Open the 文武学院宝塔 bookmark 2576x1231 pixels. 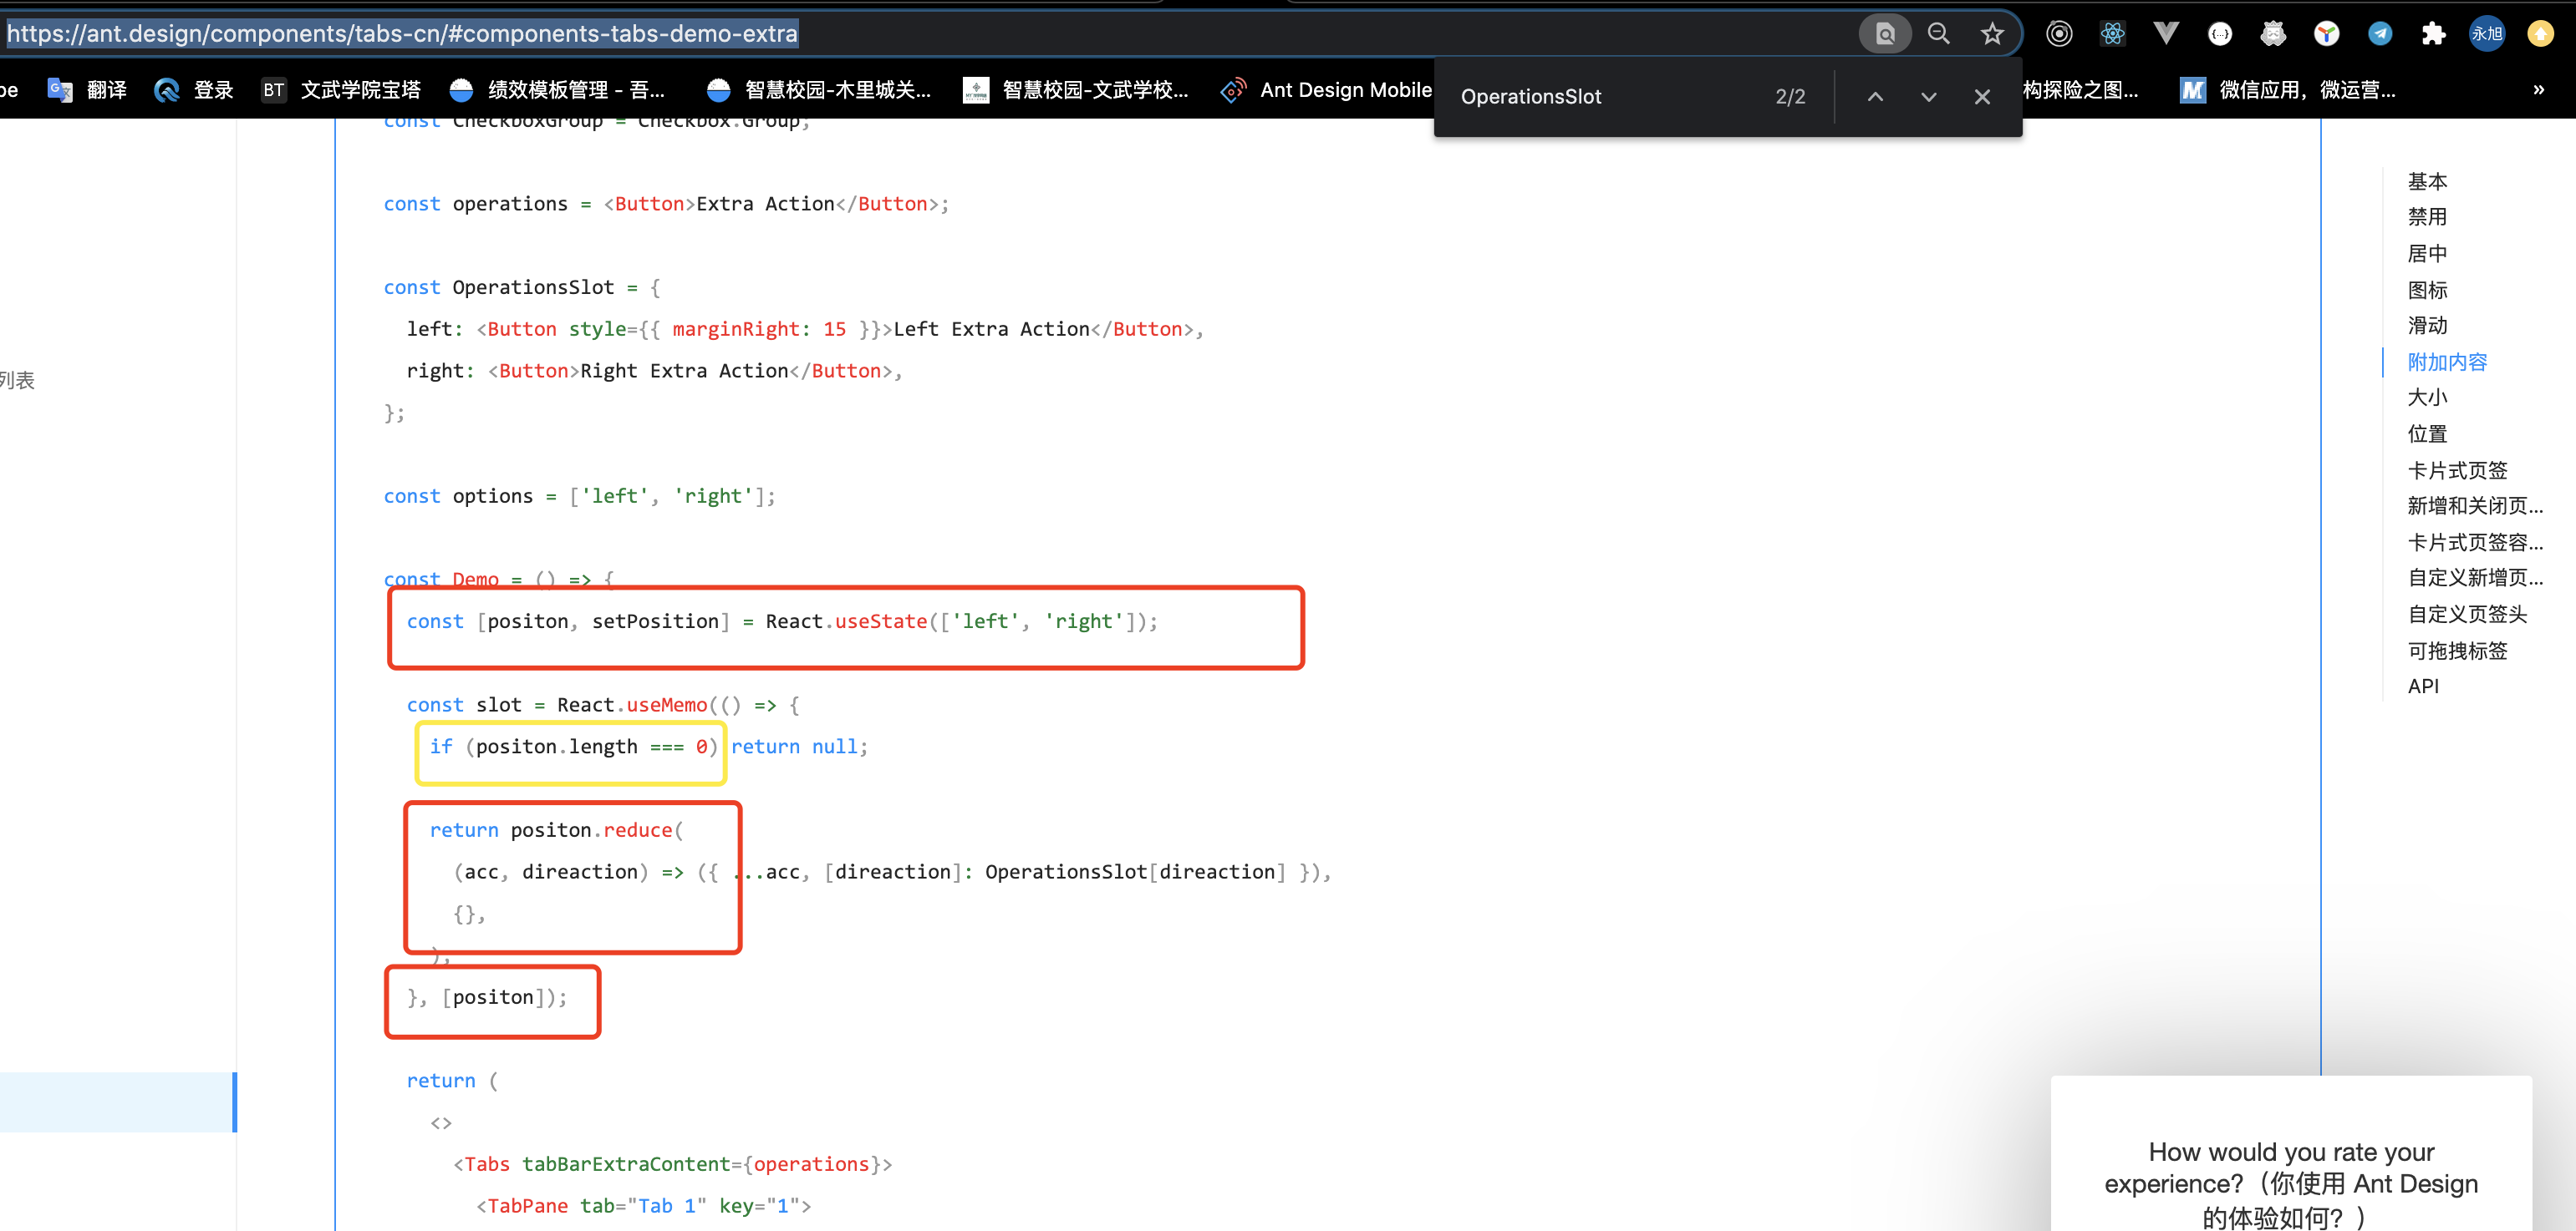(x=341, y=90)
